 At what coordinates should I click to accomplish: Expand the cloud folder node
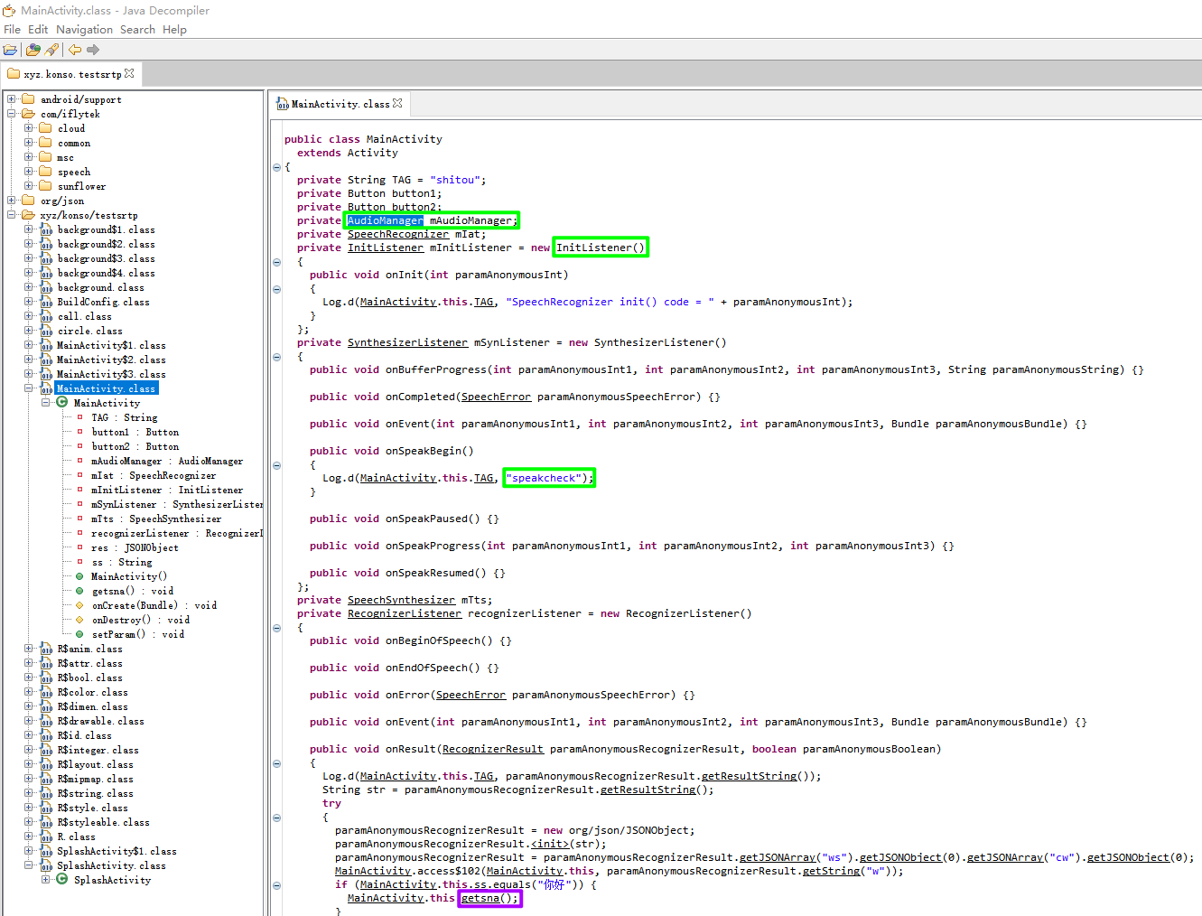(29, 128)
